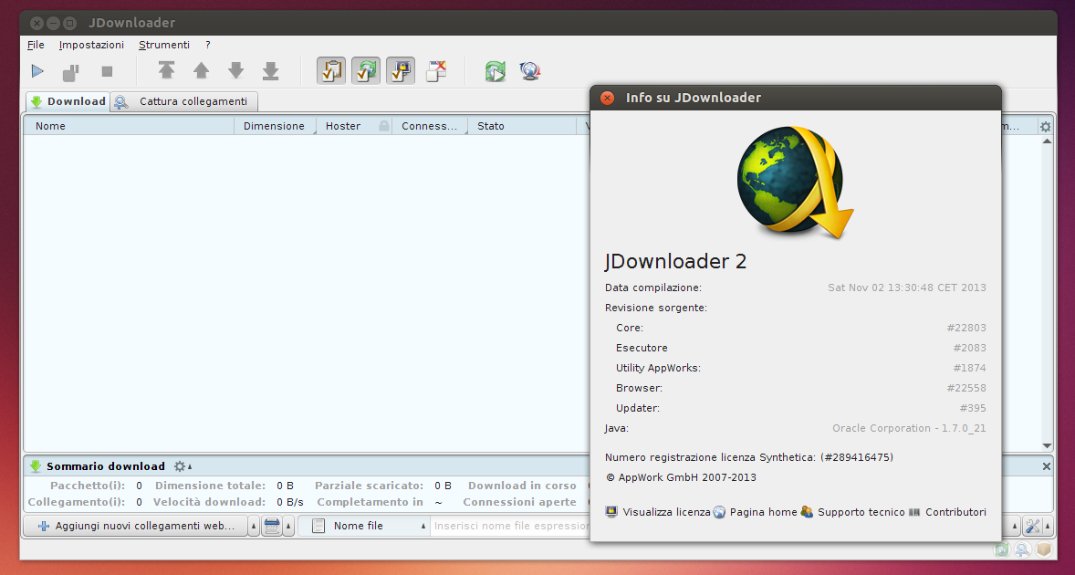Select Core revision value #22803
This screenshot has height=575, width=1075.
pyautogui.click(x=966, y=328)
